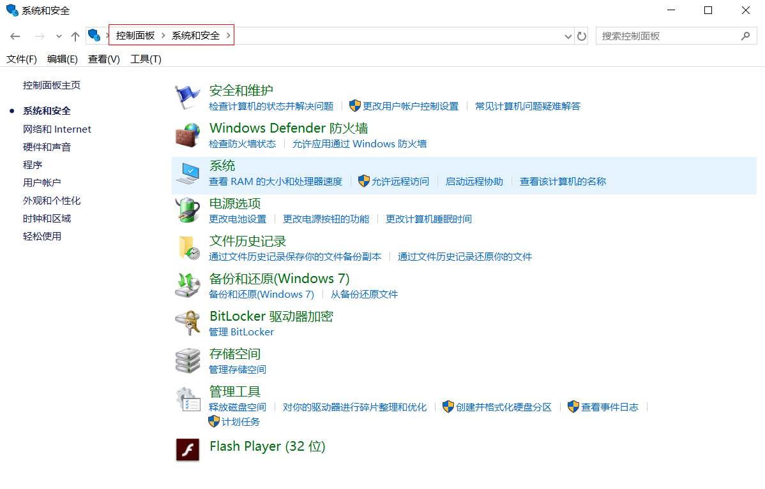Open 硬件和声音 category in sidebar
Image resolution: width=765 pixels, height=489 pixels.
pos(47,147)
